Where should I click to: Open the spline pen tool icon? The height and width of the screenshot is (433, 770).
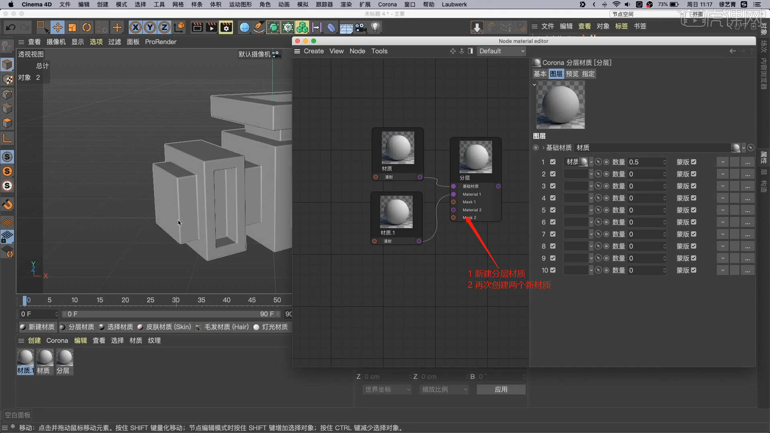pyautogui.click(x=259, y=28)
